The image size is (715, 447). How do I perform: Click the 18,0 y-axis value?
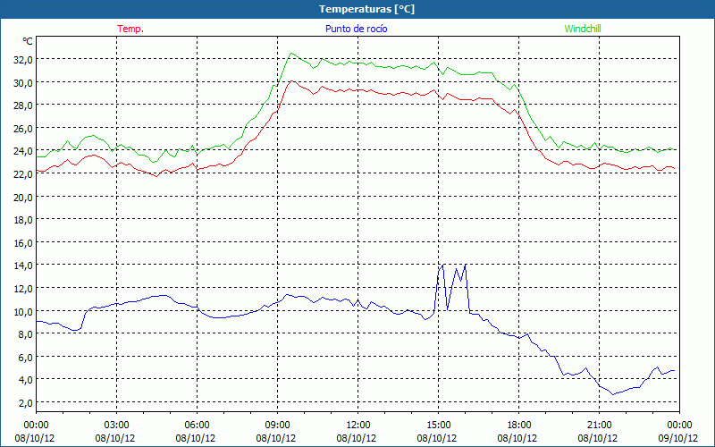(x=23, y=220)
